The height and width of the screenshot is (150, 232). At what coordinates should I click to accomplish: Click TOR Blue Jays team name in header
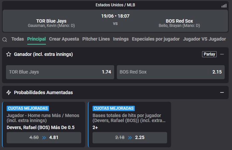tap(51, 21)
